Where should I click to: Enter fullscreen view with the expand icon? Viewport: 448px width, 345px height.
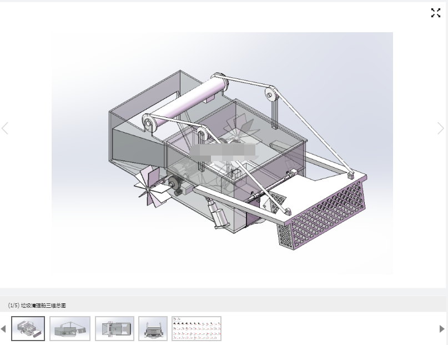tap(435, 13)
